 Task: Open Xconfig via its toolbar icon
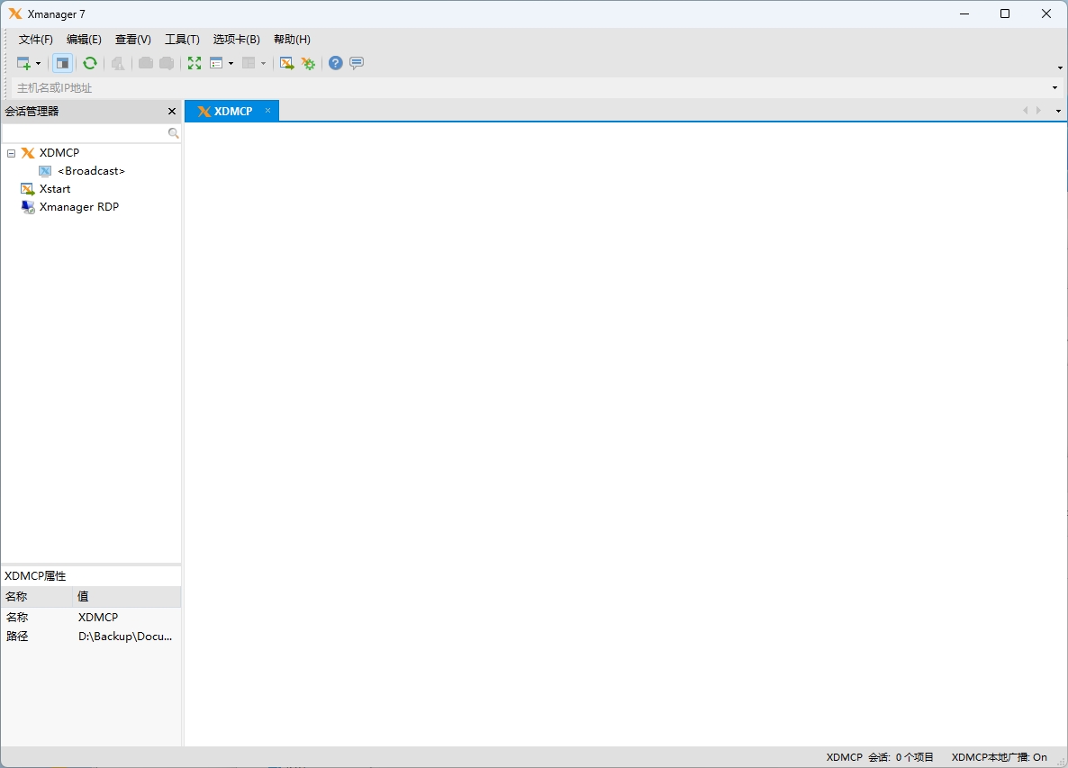286,63
